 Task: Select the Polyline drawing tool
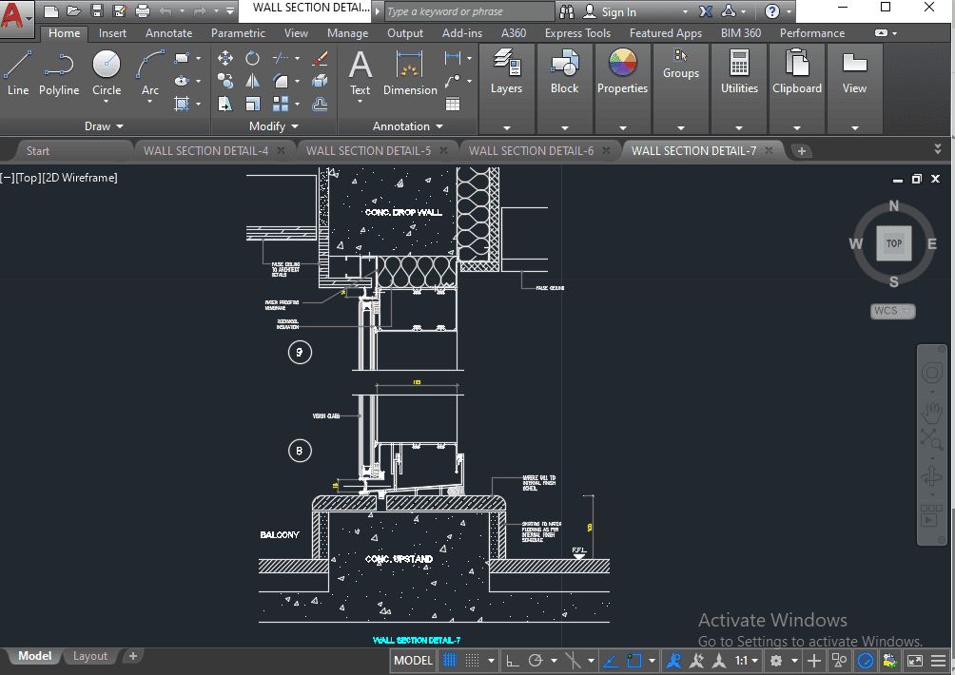pos(59,73)
